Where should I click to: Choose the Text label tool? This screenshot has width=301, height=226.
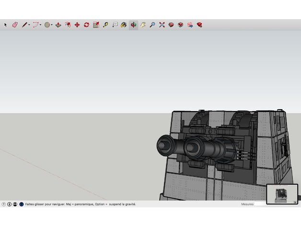pos(115,25)
